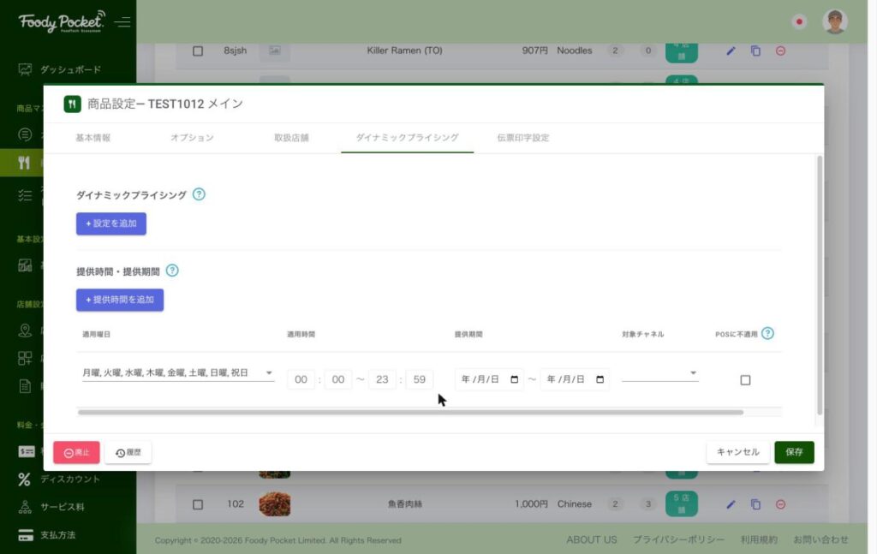
Task: Click the ディスカウント percent icon in sidebar
Action: pos(24,480)
